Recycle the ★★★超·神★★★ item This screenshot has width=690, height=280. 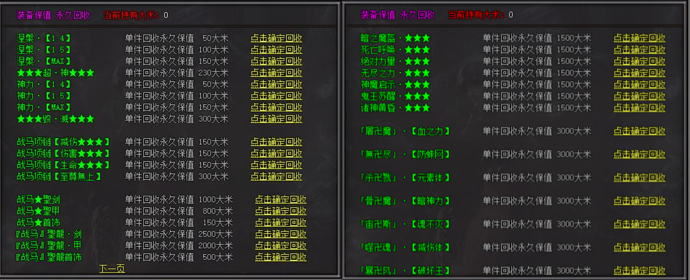pyautogui.click(x=276, y=73)
